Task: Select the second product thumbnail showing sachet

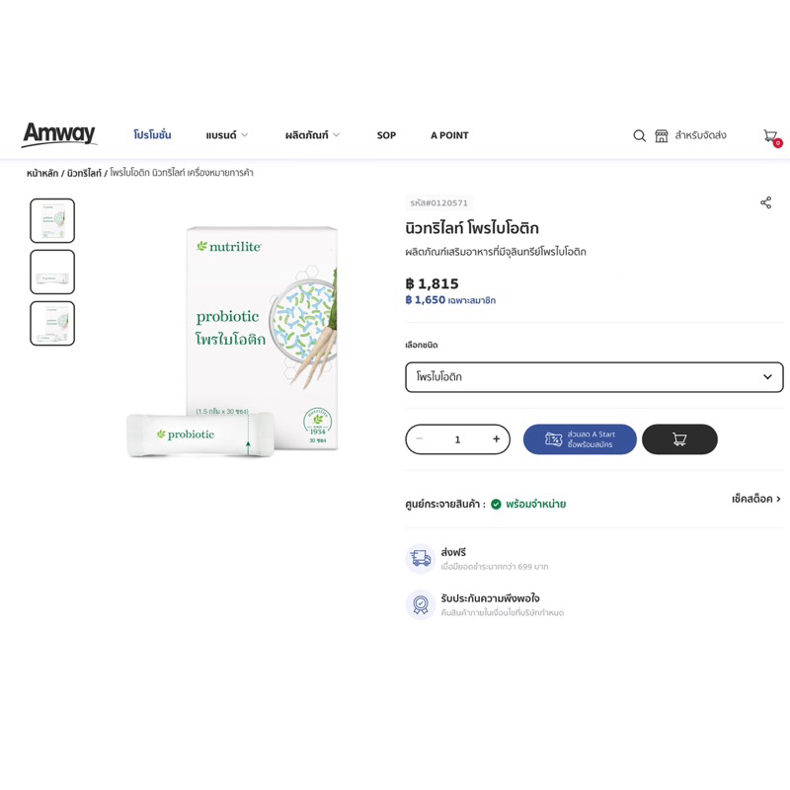Action: pos(52,273)
